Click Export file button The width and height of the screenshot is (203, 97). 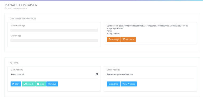tap(113, 84)
